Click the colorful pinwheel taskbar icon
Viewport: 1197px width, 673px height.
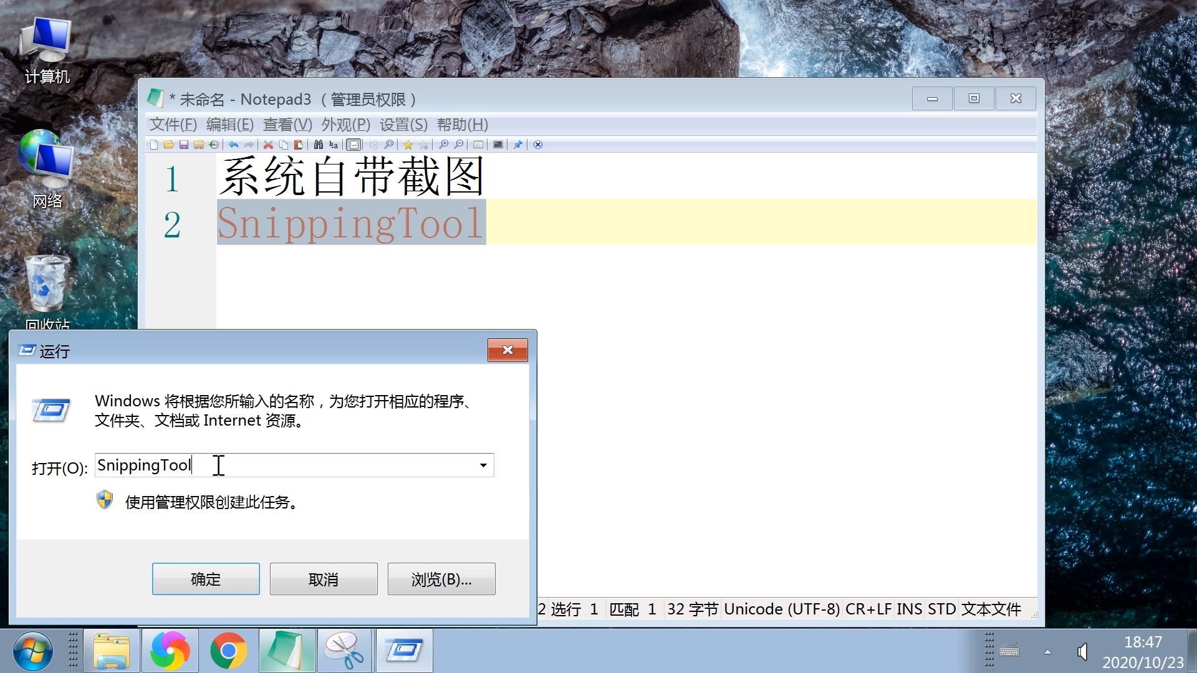170,651
